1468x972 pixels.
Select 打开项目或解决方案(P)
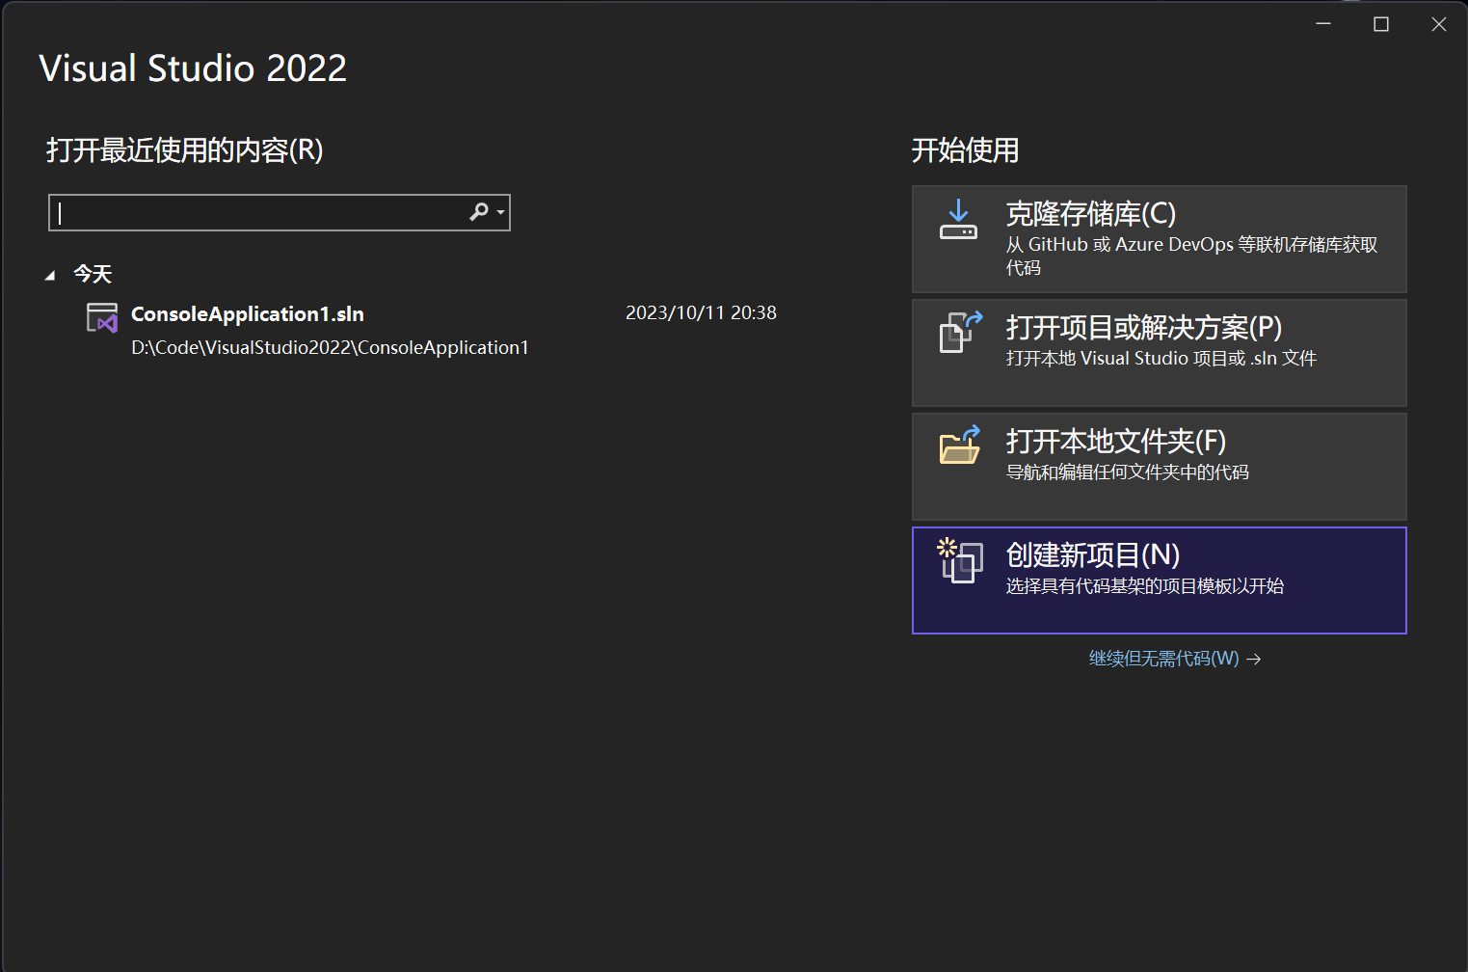[1158, 352]
